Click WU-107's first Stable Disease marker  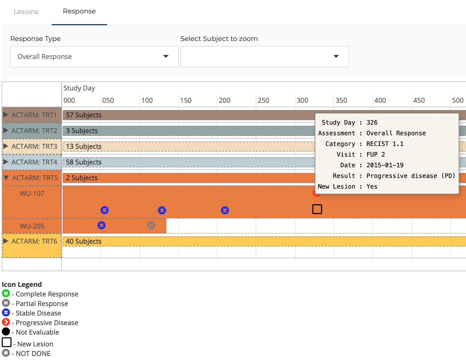tap(105, 210)
